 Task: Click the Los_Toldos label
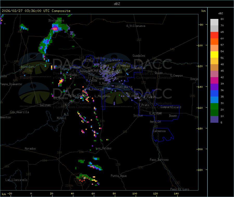click(x=103, y=148)
